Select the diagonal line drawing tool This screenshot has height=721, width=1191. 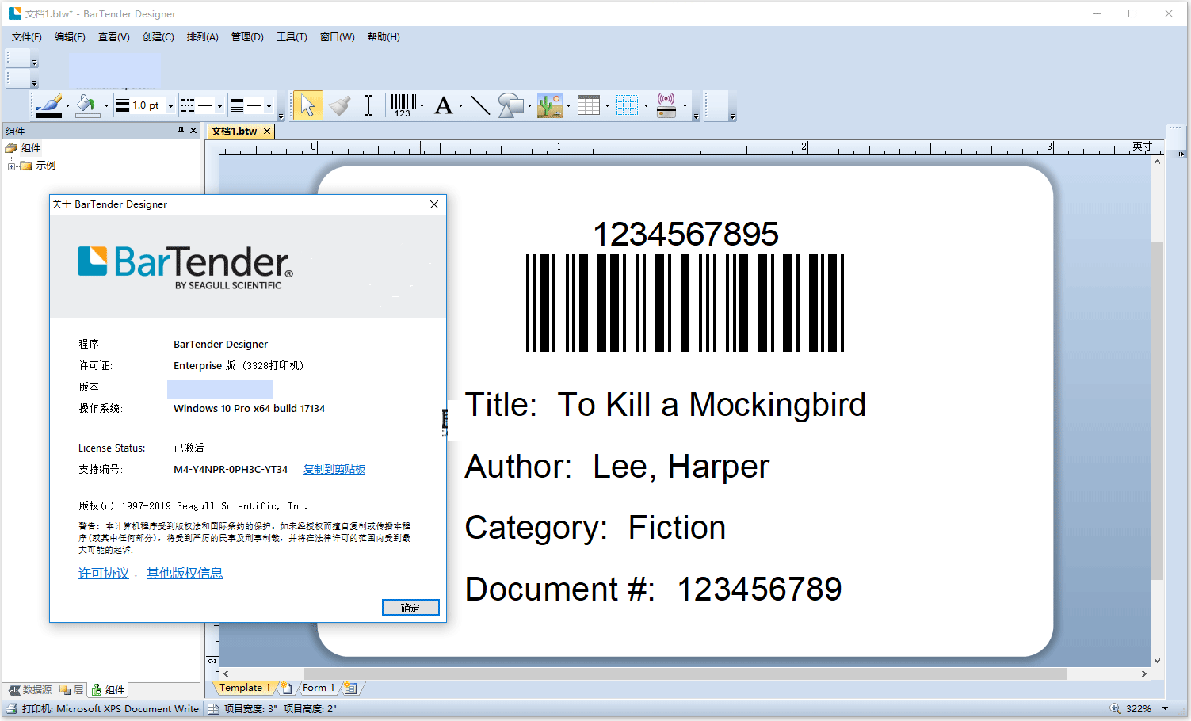coord(480,105)
